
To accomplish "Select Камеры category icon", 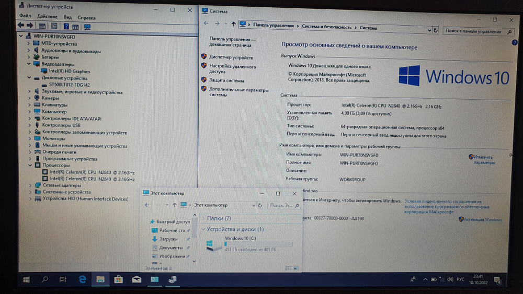I will (x=37, y=98).
